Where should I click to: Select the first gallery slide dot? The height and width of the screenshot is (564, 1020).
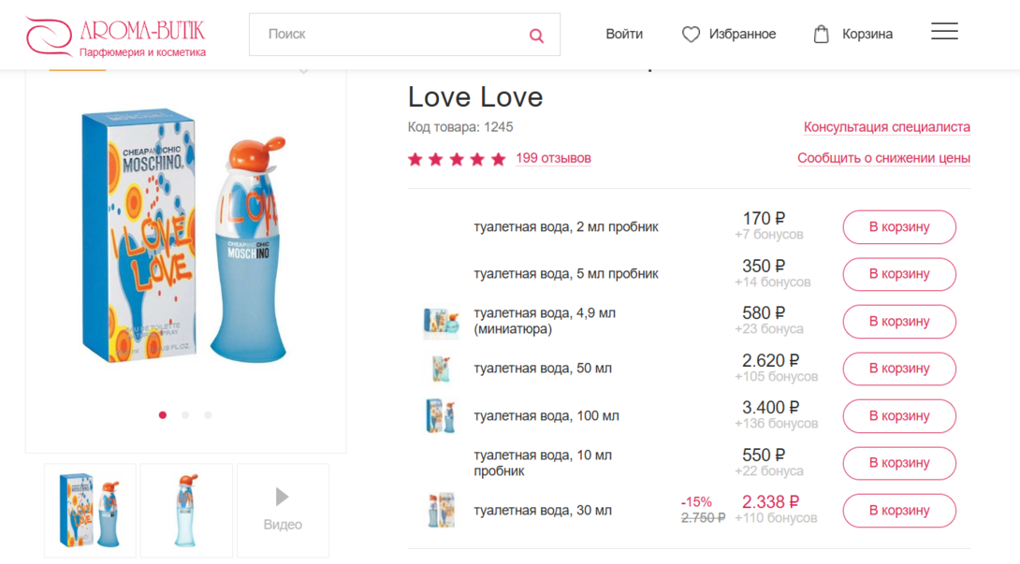pos(163,415)
